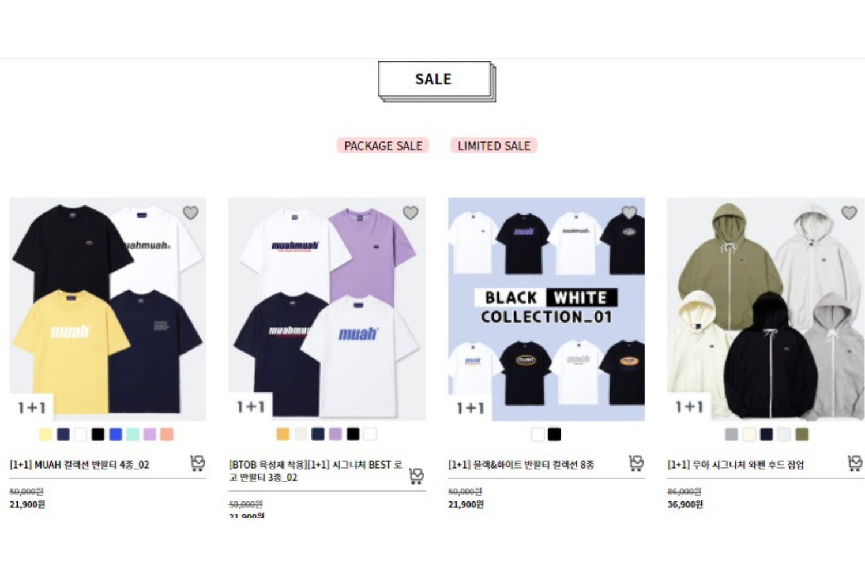Viewport: 865px width, 577px height.
Task: Add Black & White collection tee to cart
Action: click(636, 463)
